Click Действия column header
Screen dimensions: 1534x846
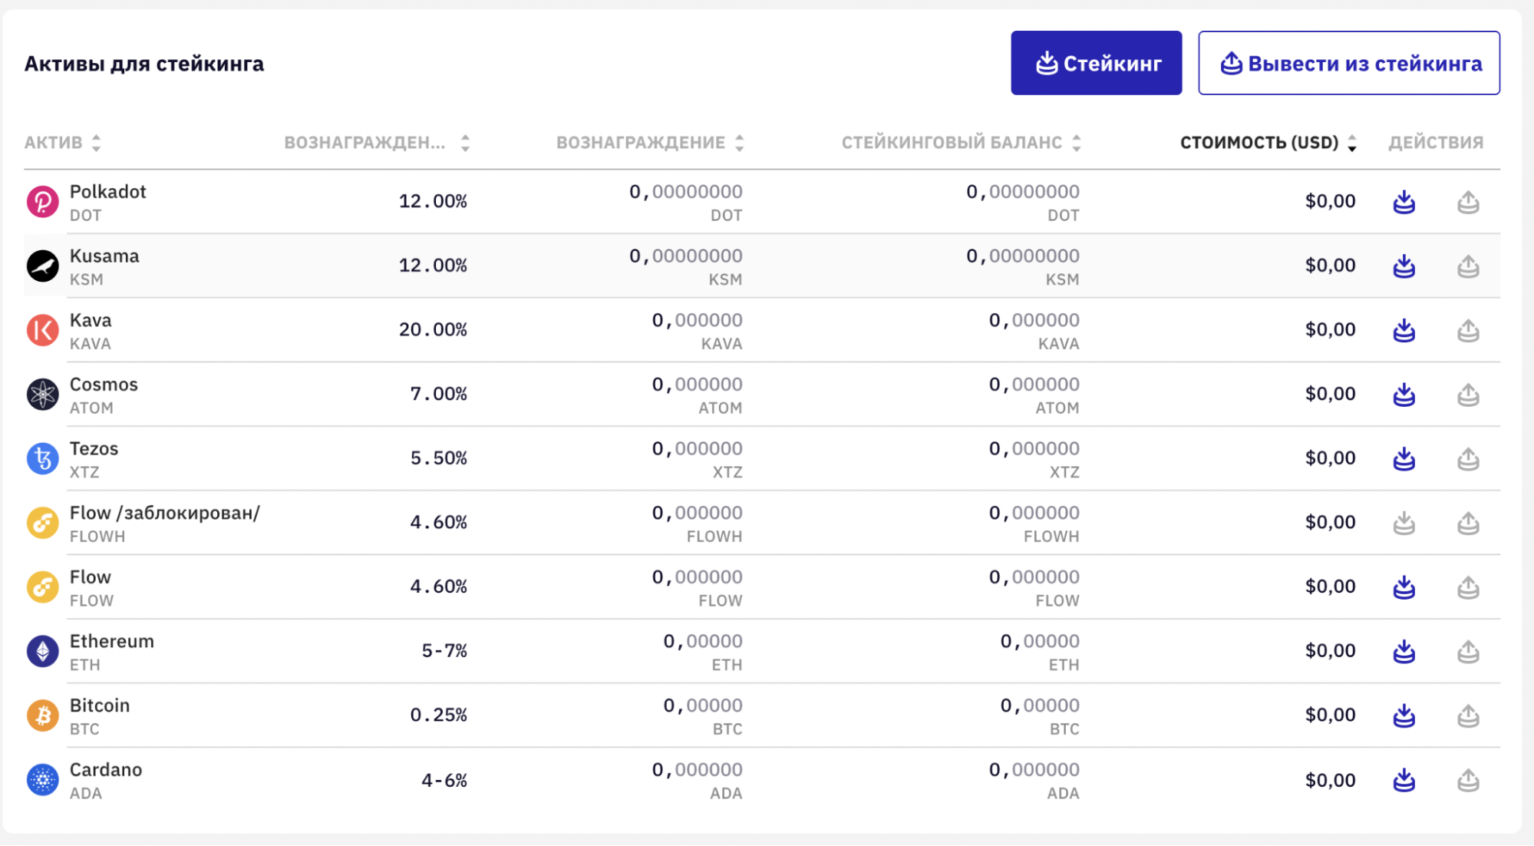1436,143
